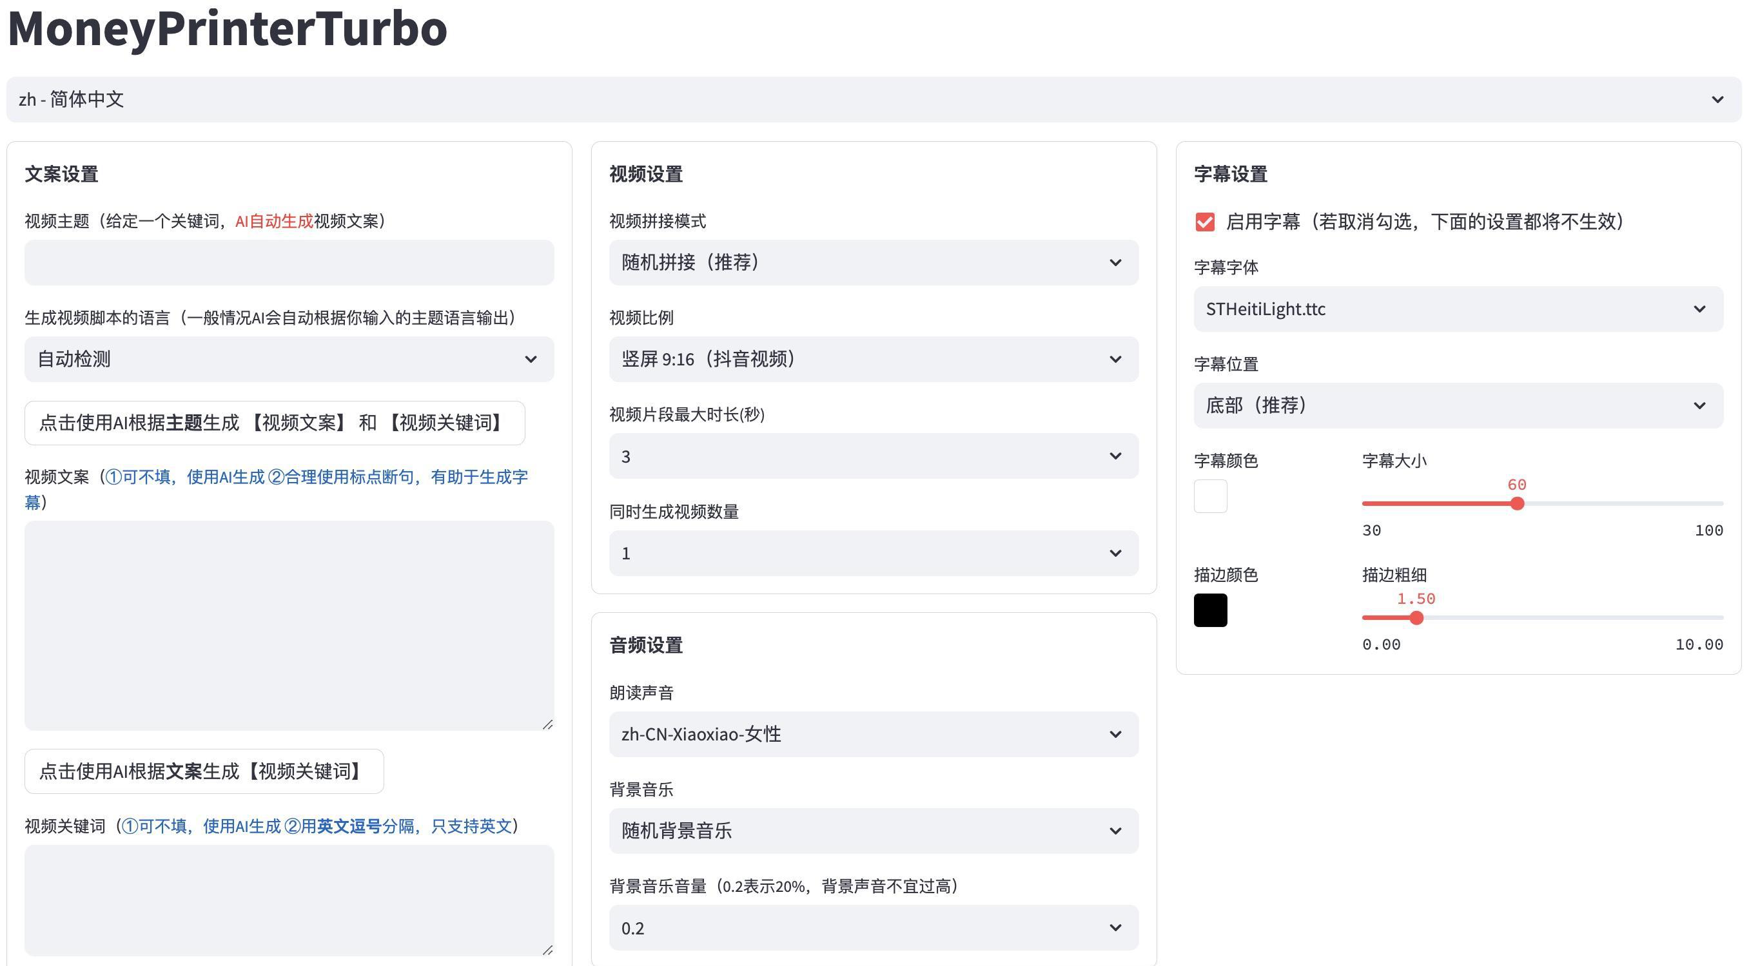
Task: Click the 音频设置 section heading
Action: (647, 645)
